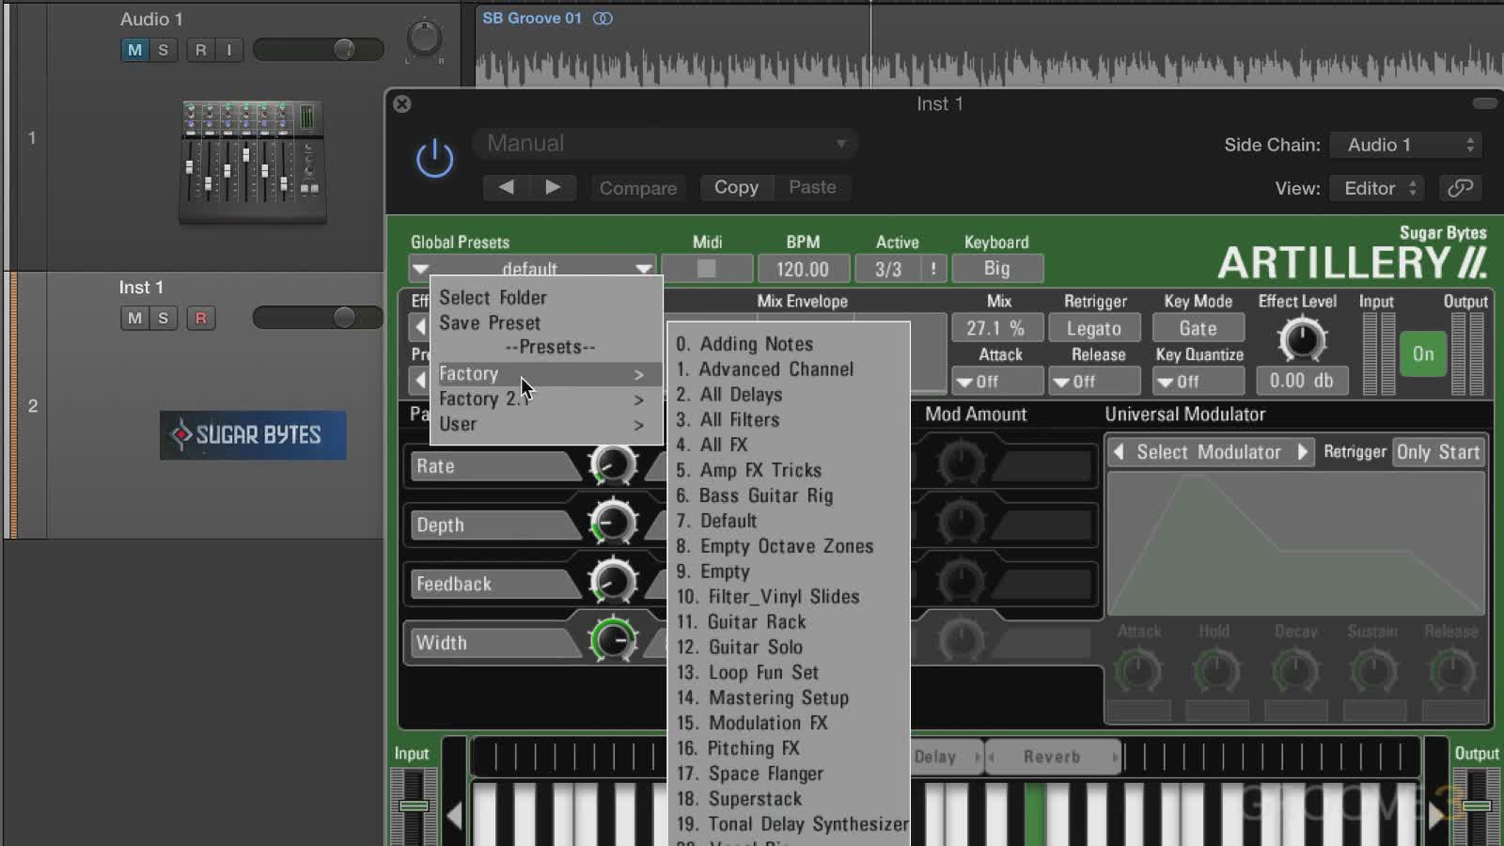Click the modulator Release knob
Viewport: 1504px width, 846px height.
pos(1452,671)
